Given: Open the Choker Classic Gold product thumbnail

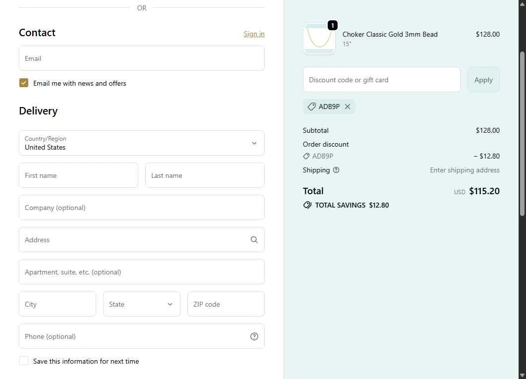Looking at the screenshot, I should click(319, 39).
